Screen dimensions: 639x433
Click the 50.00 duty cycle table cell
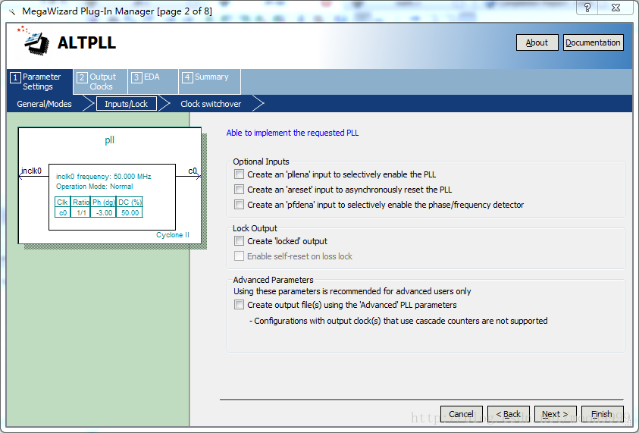[130, 213]
